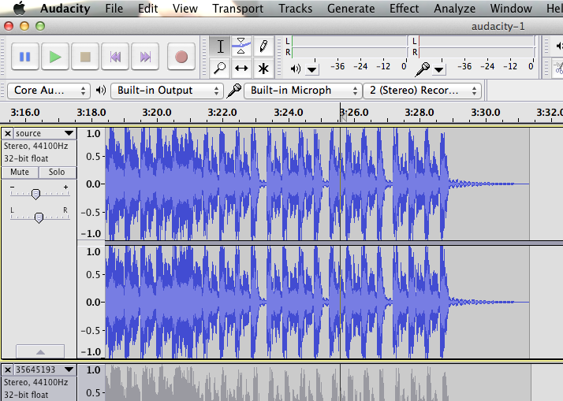Select the Envelope tool
The image size is (563, 401).
pos(241,46)
